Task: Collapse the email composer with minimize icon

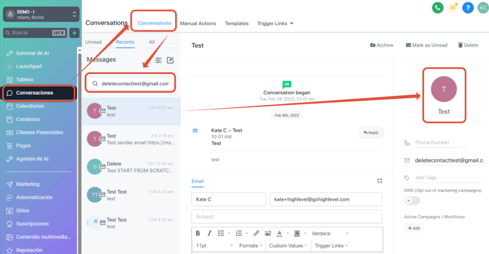Action: coord(380,181)
